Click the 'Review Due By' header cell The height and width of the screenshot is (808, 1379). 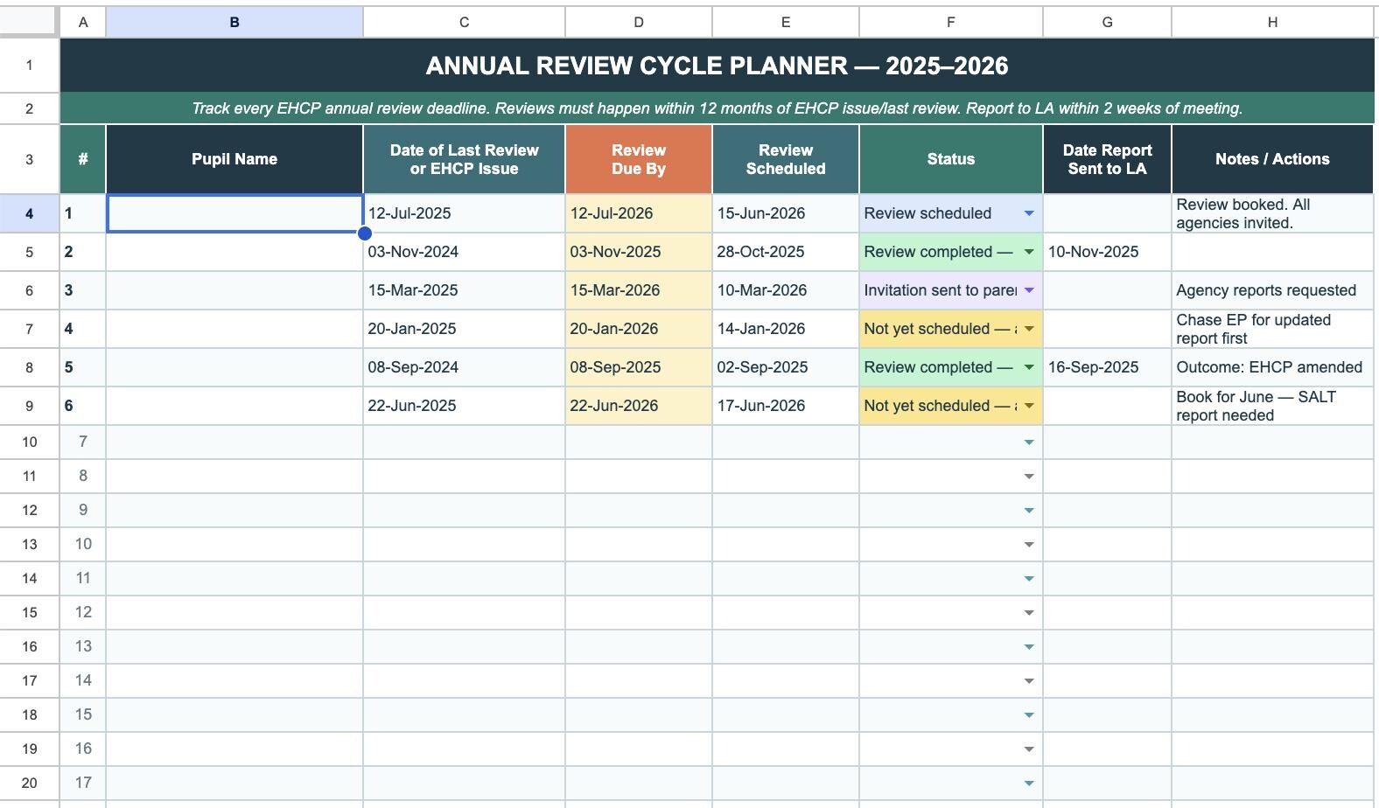(639, 159)
